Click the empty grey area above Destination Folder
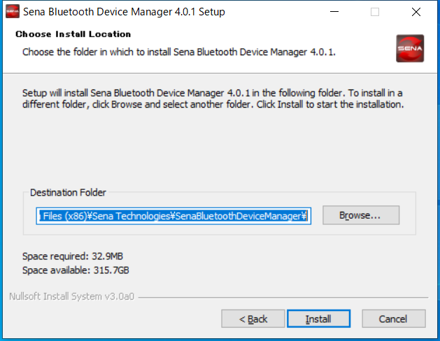The height and width of the screenshot is (341, 440). tap(219, 149)
